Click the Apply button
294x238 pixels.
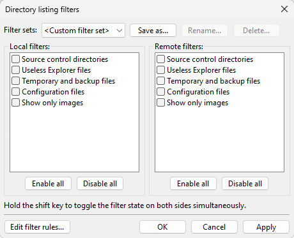(266, 227)
